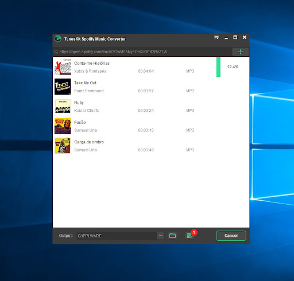
Task: Minimize the TunesKit converter window
Action: (226, 38)
